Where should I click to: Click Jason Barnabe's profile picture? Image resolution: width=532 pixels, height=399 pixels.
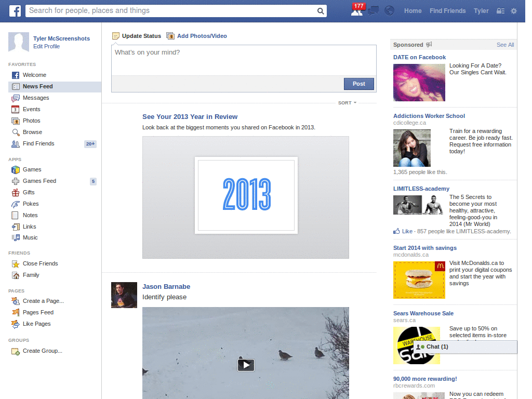click(x=124, y=295)
